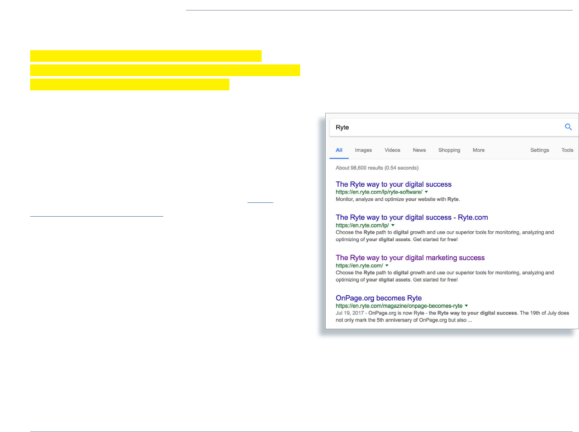Select the All search tab

(x=339, y=150)
